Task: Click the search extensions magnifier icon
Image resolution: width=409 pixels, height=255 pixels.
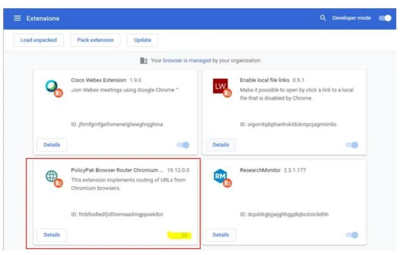Action: (x=323, y=18)
